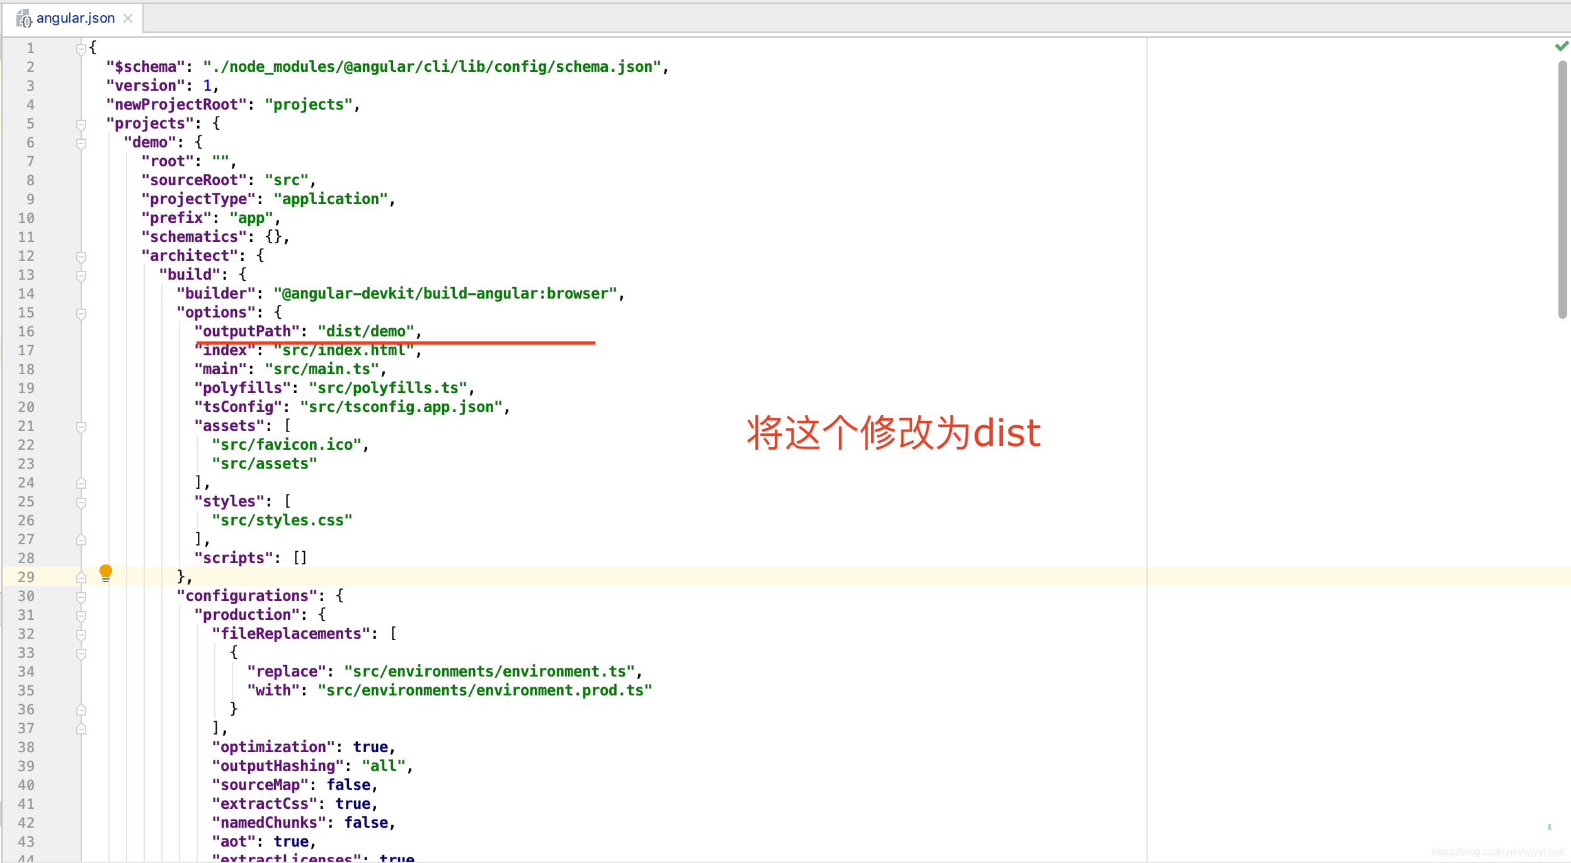Viewport: 1571px width, 863px height.
Task: Fold the "build" section at line 13
Action: click(x=81, y=275)
